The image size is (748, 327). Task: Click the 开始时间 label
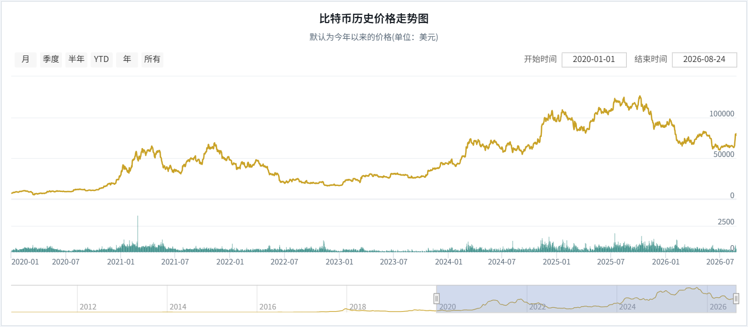(x=540, y=59)
